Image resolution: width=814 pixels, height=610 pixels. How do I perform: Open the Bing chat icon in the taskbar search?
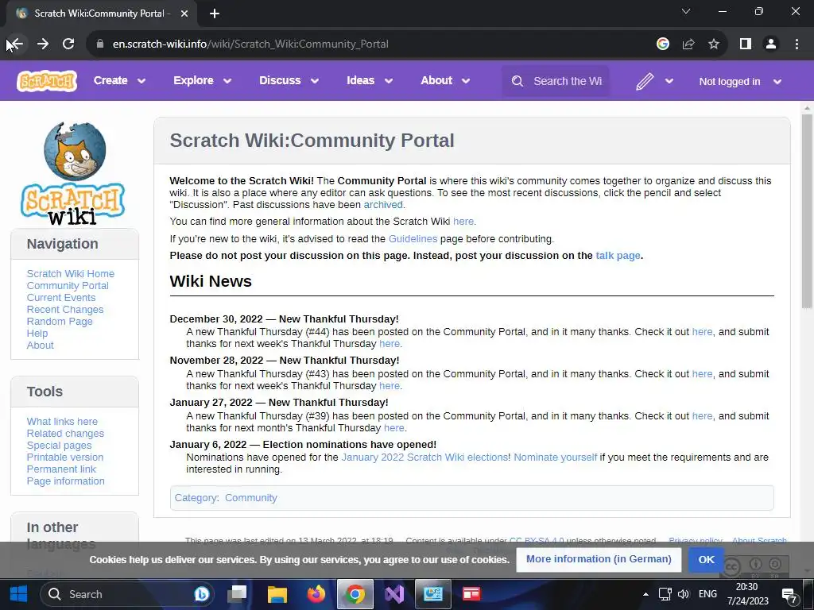coord(201,594)
